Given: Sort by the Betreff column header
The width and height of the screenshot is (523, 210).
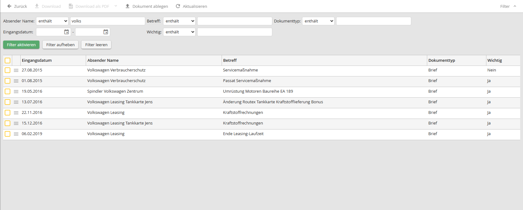Looking at the screenshot, I should pos(230,61).
